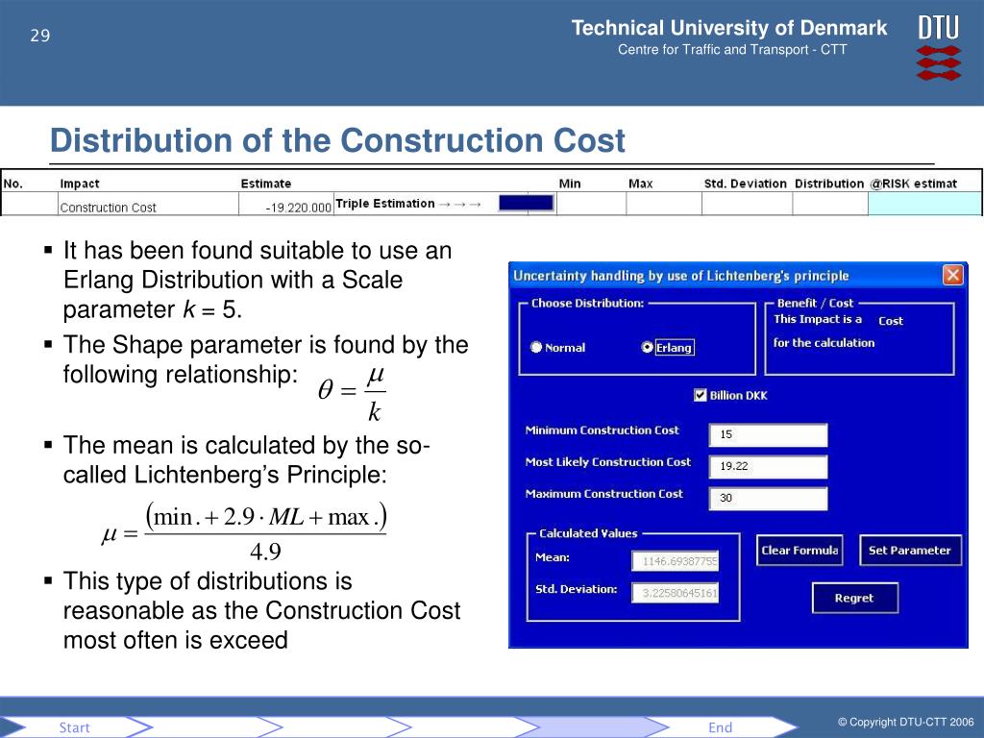Click the Minimum Construction Cost input field
This screenshot has width=984, height=738.
click(768, 434)
